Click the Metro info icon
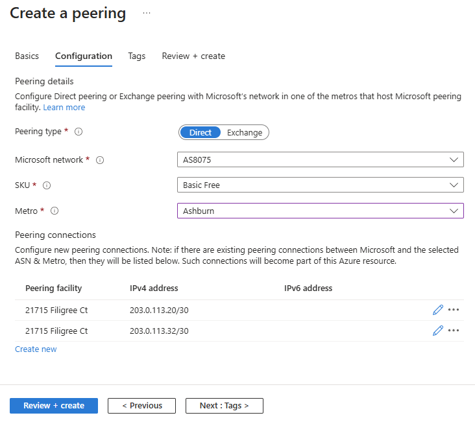Image resolution: width=475 pixels, height=422 pixels. pyautogui.click(x=55, y=211)
